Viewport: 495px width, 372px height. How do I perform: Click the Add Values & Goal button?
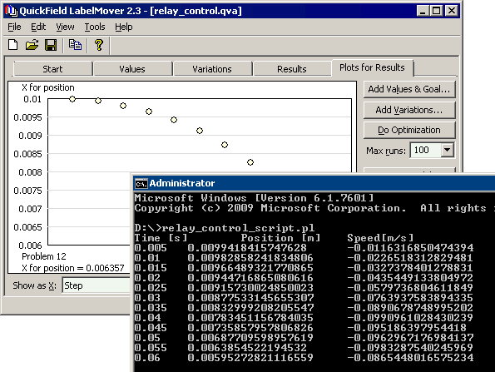click(x=409, y=89)
